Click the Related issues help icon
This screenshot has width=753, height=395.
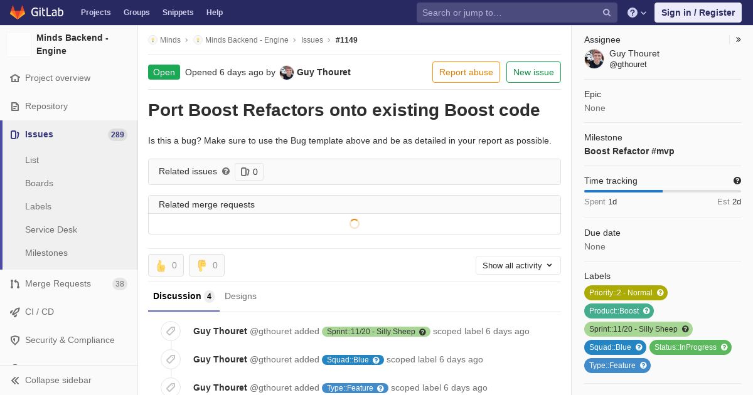[x=226, y=171]
